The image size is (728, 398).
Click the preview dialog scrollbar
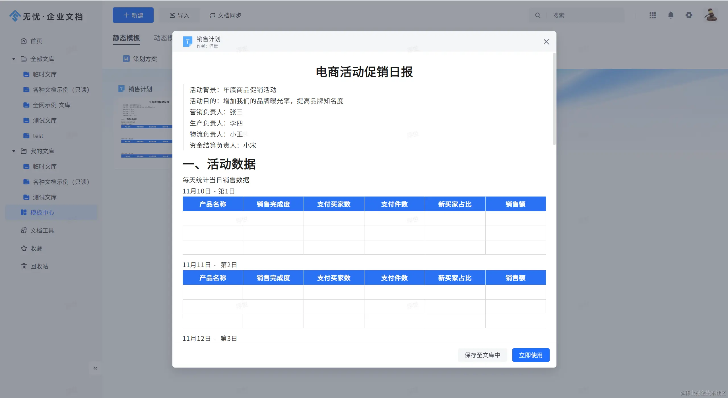coord(554,98)
